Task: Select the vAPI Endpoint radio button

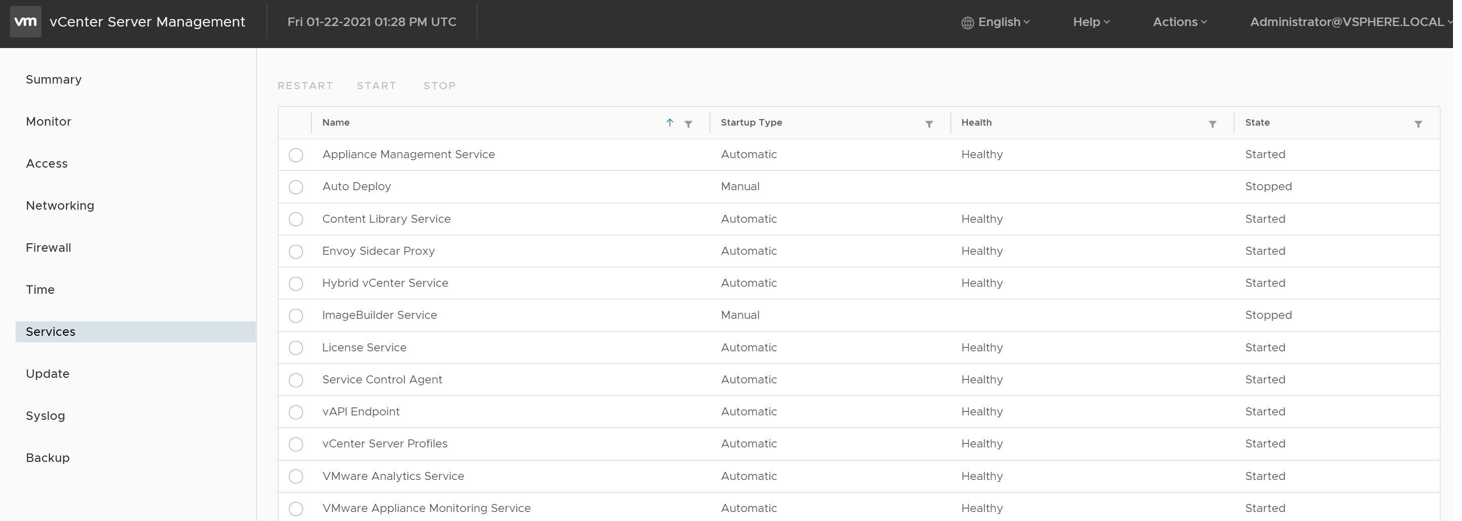Action: 296,412
